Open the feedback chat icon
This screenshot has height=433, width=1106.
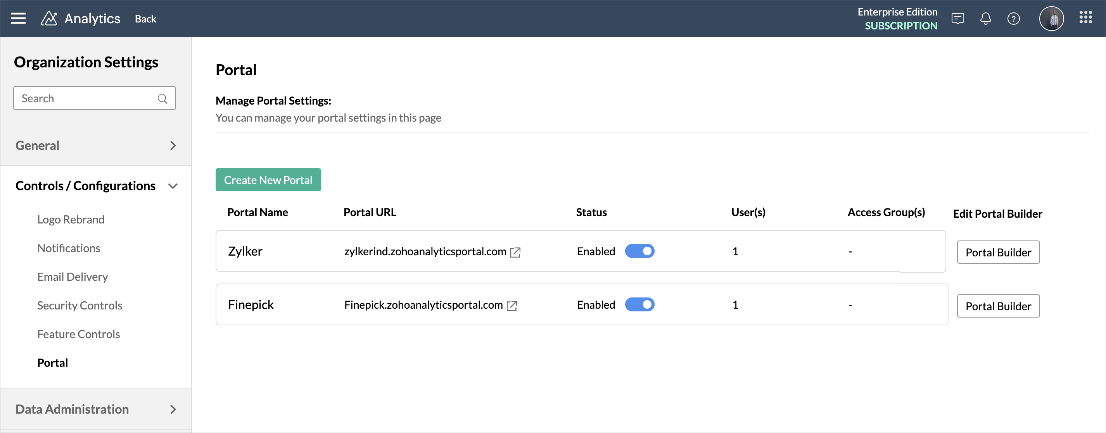click(957, 19)
